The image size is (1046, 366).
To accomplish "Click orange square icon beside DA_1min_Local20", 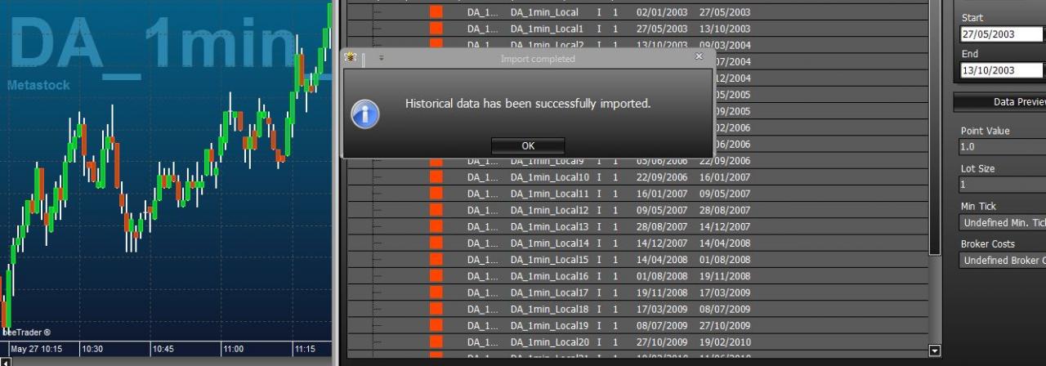I will pos(436,341).
